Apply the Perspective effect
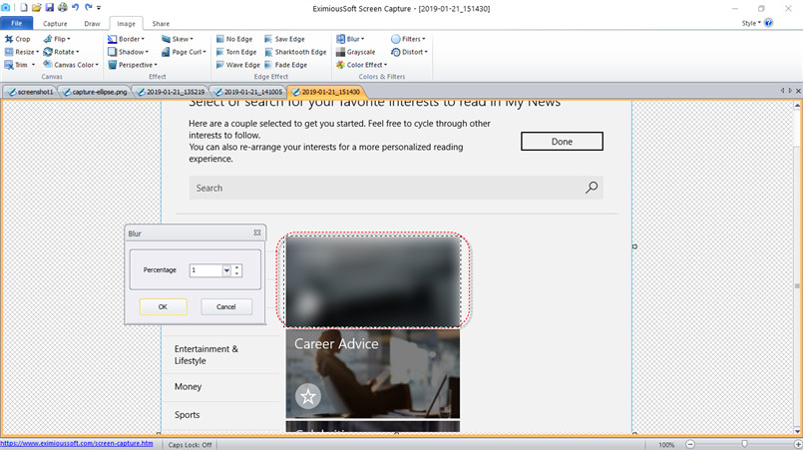The image size is (803, 450). pyautogui.click(x=133, y=65)
